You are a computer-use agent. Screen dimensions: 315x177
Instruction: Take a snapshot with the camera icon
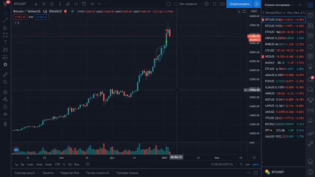pyautogui.click(x=222, y=4)
